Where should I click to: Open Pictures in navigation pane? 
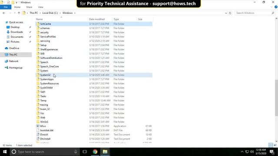click(x=15, y=42)
